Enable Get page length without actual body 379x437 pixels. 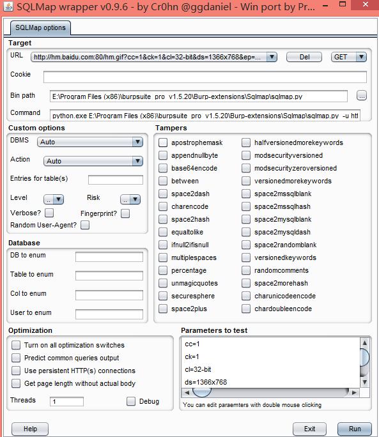pos(16,383)
